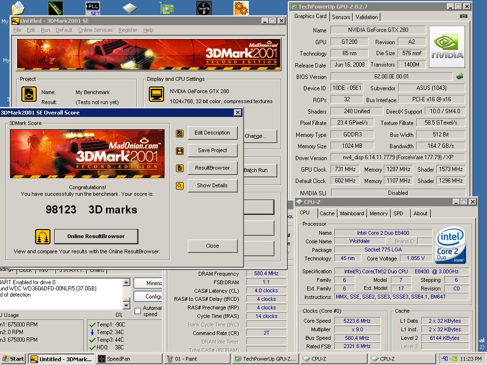Open the Help menu in 3DMark
Viewport: 487px width, 365px height.
[x=148, y=30]
